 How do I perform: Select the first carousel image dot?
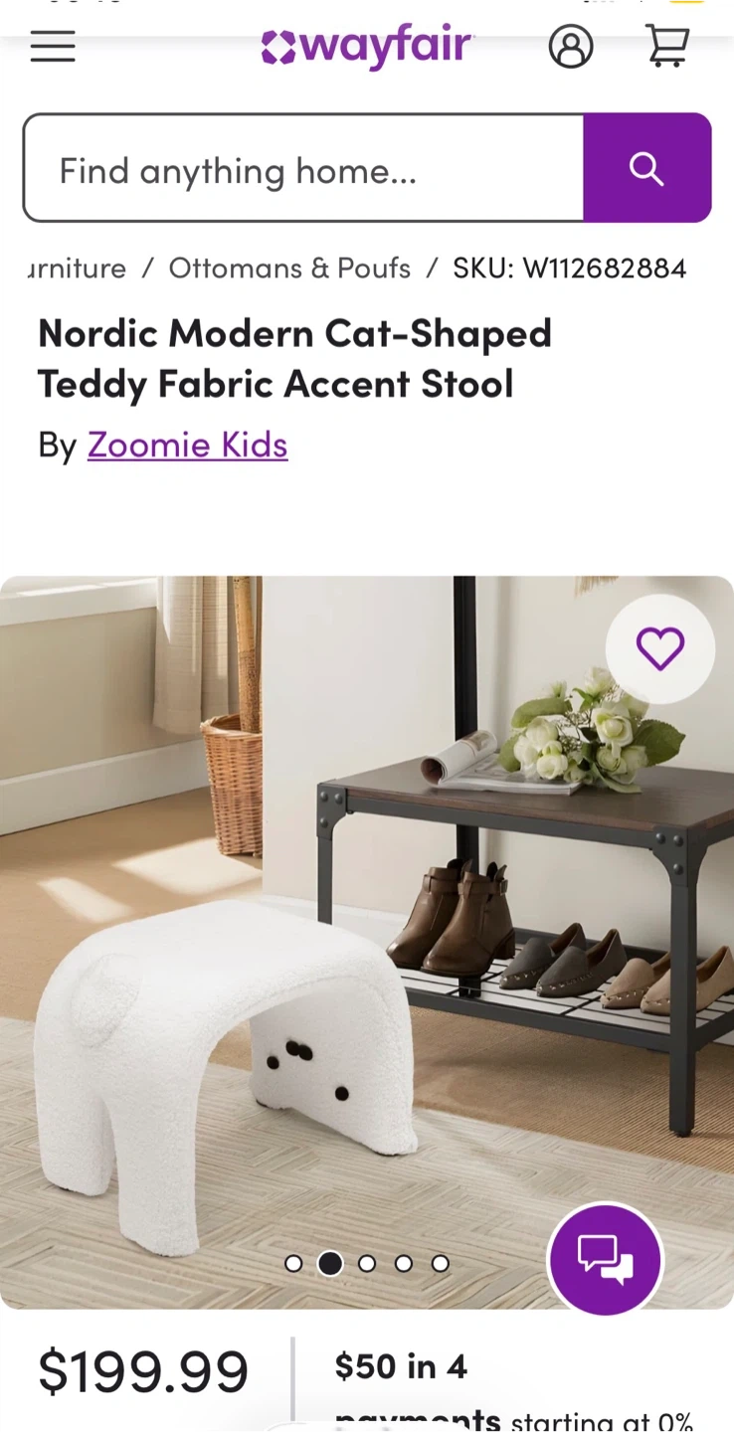[x=293, y=1264]
